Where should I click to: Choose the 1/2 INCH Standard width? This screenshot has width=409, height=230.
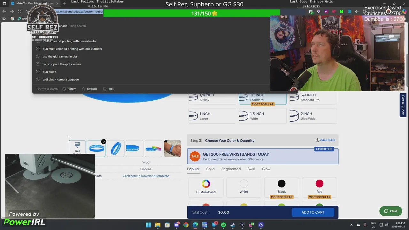(263, 97)
